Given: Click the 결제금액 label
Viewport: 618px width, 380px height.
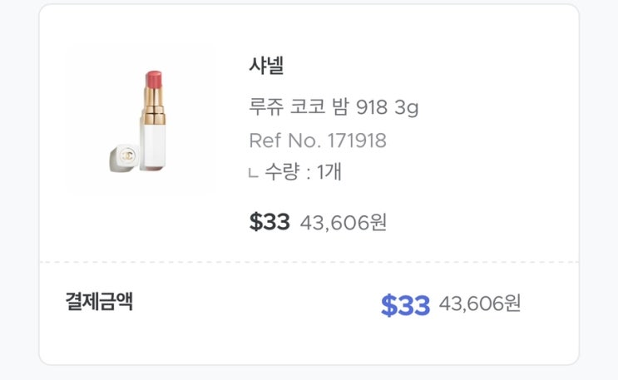Looking at the screenshot, I should pyautogui.click(x=99, y=301).
